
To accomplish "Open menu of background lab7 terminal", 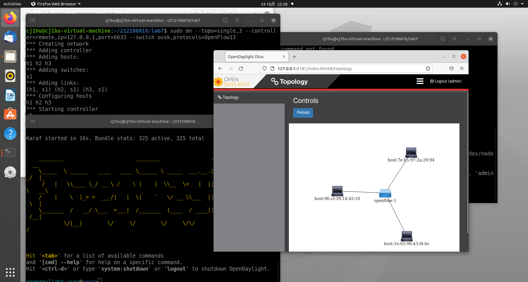I will tap(454, 39).
